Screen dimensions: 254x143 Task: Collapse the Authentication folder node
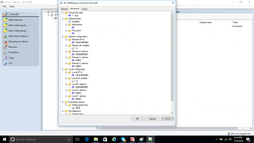pyautogui.click(x=63, y=19)
